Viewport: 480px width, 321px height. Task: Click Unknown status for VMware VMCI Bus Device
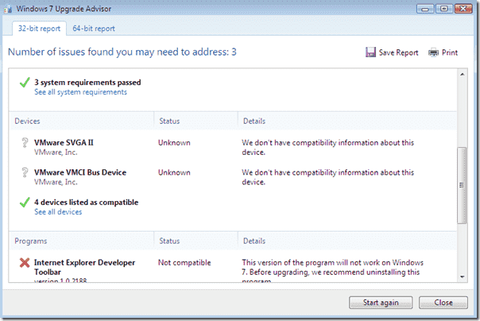174,172
